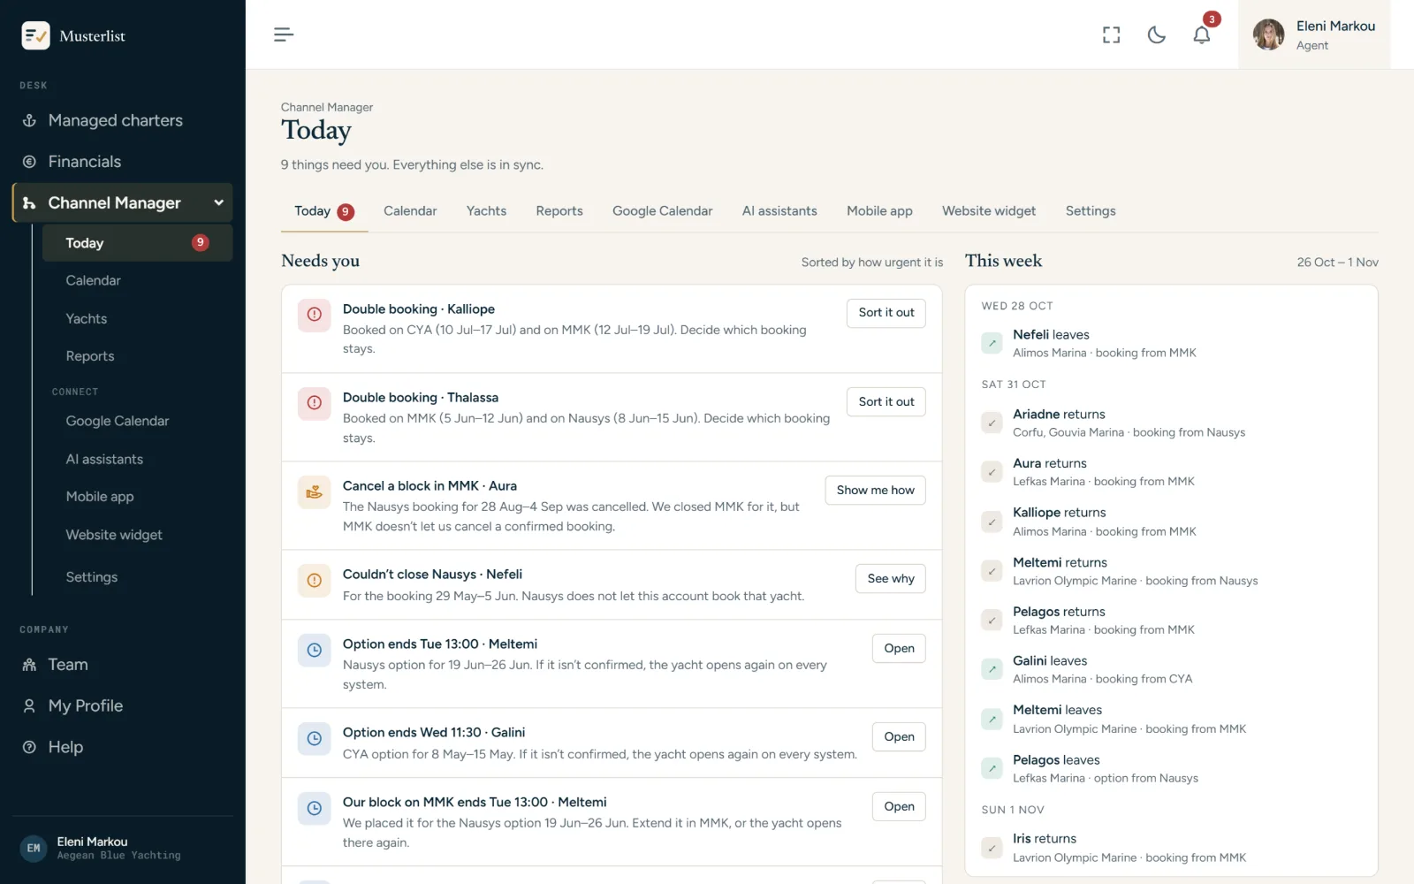This screenshot has height=884, width=1414.
Task: Click Eleni Markou profile avatar photo
Action: click(1268, 34)
